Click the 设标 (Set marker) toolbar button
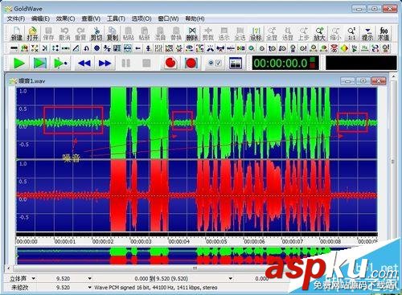The width and height of the screenshot is (402, 295). (x=256, y=34)
